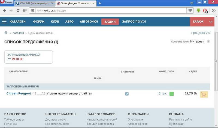Open the ФОРУМ menu item
218x128 pixels.
coord(39,22)
